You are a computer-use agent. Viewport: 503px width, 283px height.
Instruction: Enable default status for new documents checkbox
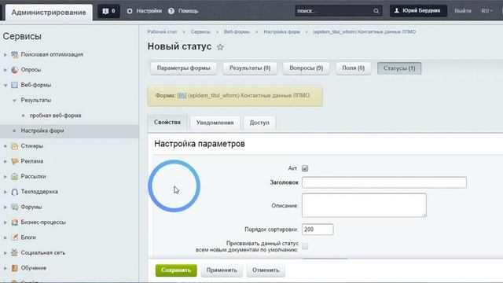305,246
